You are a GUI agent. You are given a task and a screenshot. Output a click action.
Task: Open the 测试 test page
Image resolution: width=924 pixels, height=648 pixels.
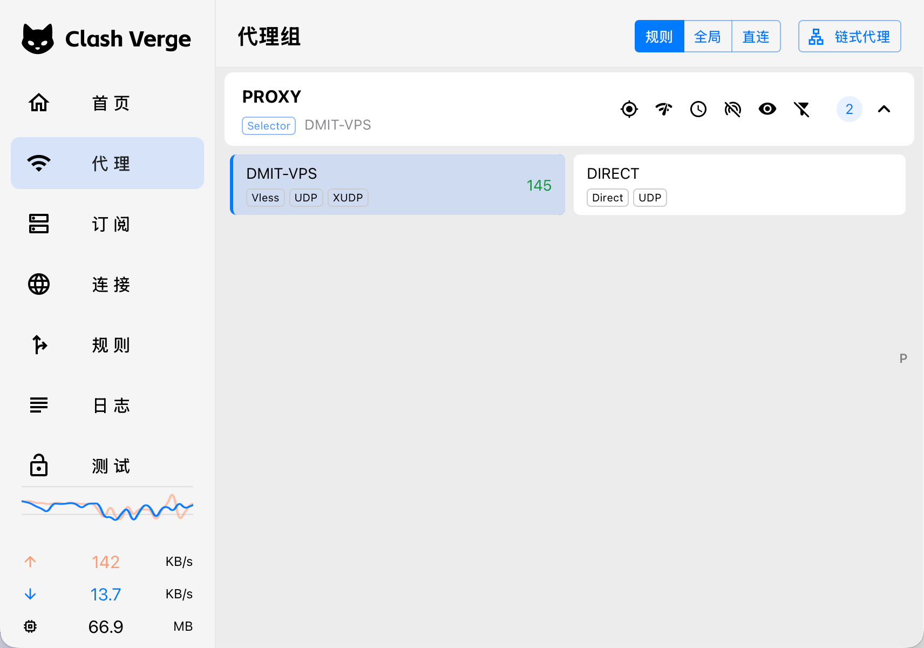(107, 465)
